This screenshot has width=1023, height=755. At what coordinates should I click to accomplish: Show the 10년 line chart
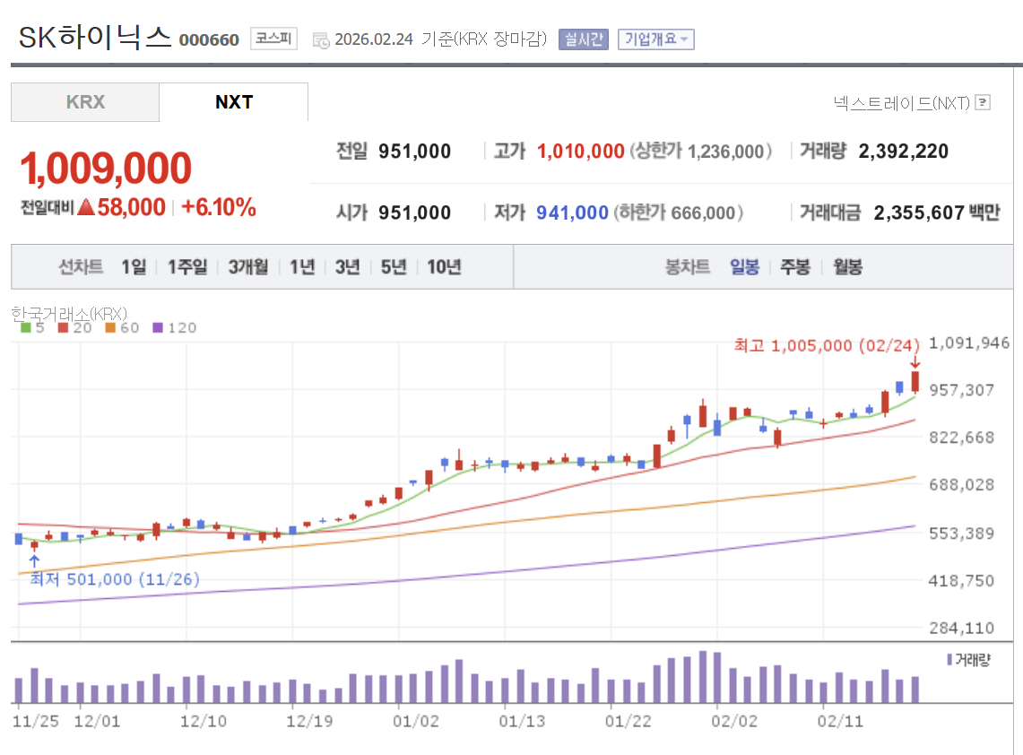tap(445, 267)
